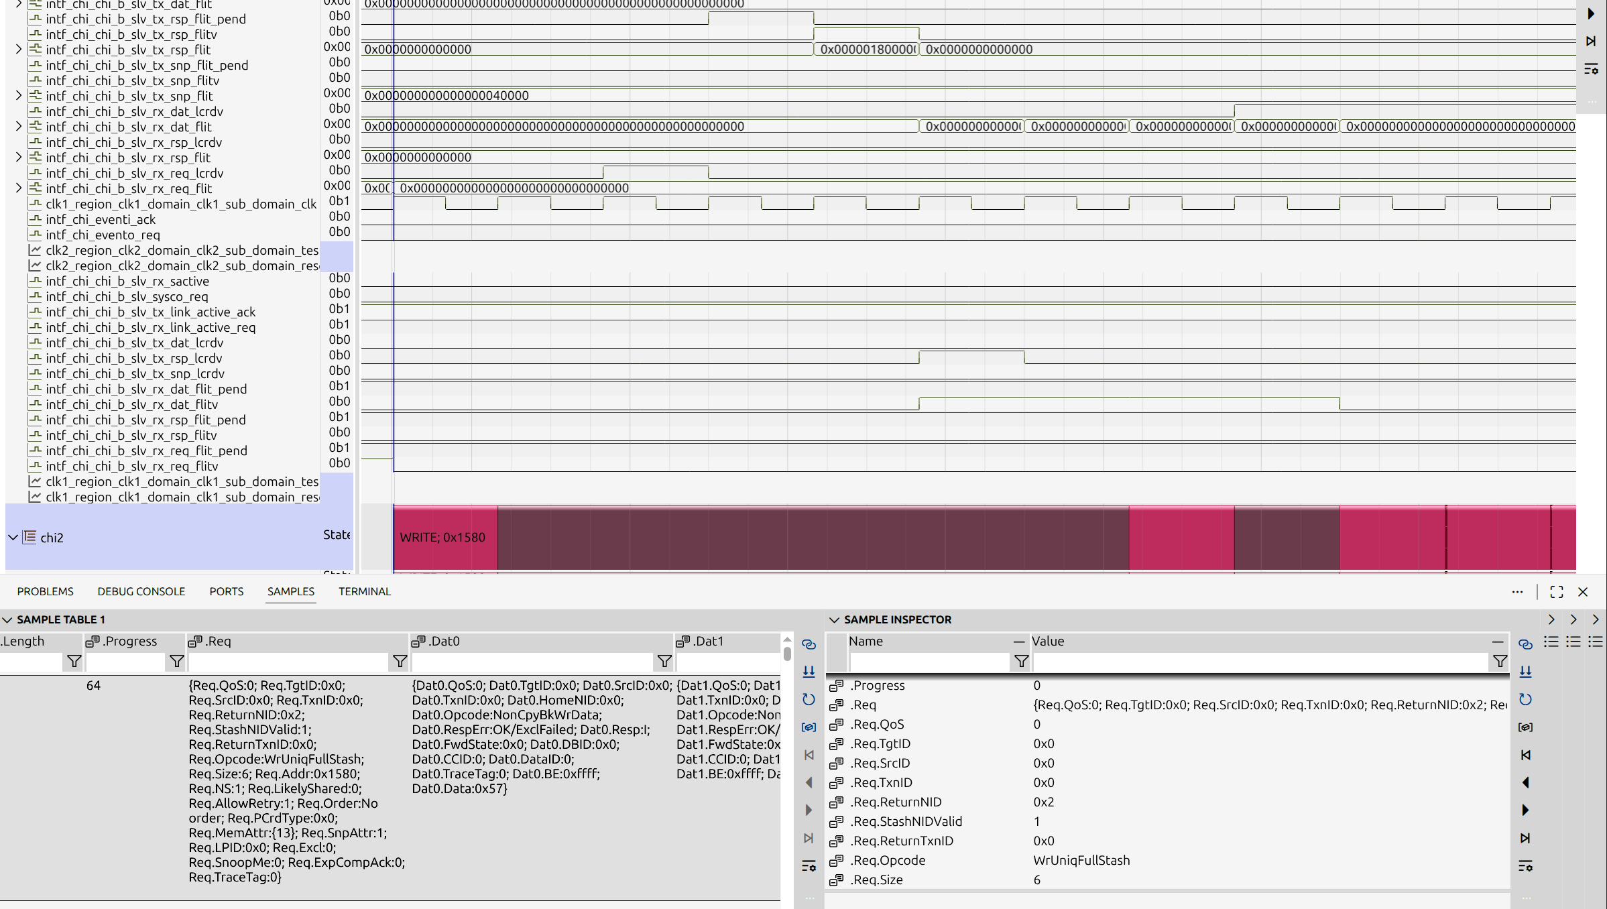Collapse the chi2 tree node
Image resolution: width=1607 pixels, height=909 pixels.
(x=13, y=538)
